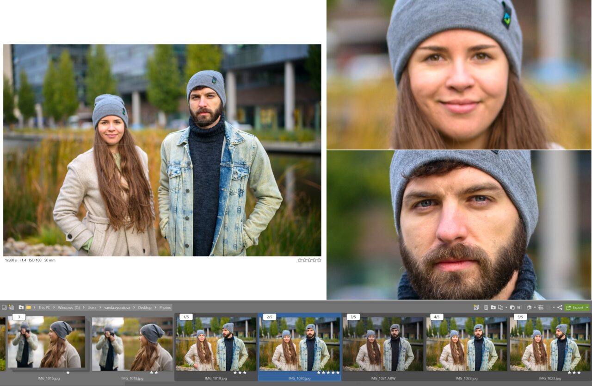592x386 pixels.
Task: Click the second icon left of the path bar
Action: pyautogui.click(x=11, y=307)
